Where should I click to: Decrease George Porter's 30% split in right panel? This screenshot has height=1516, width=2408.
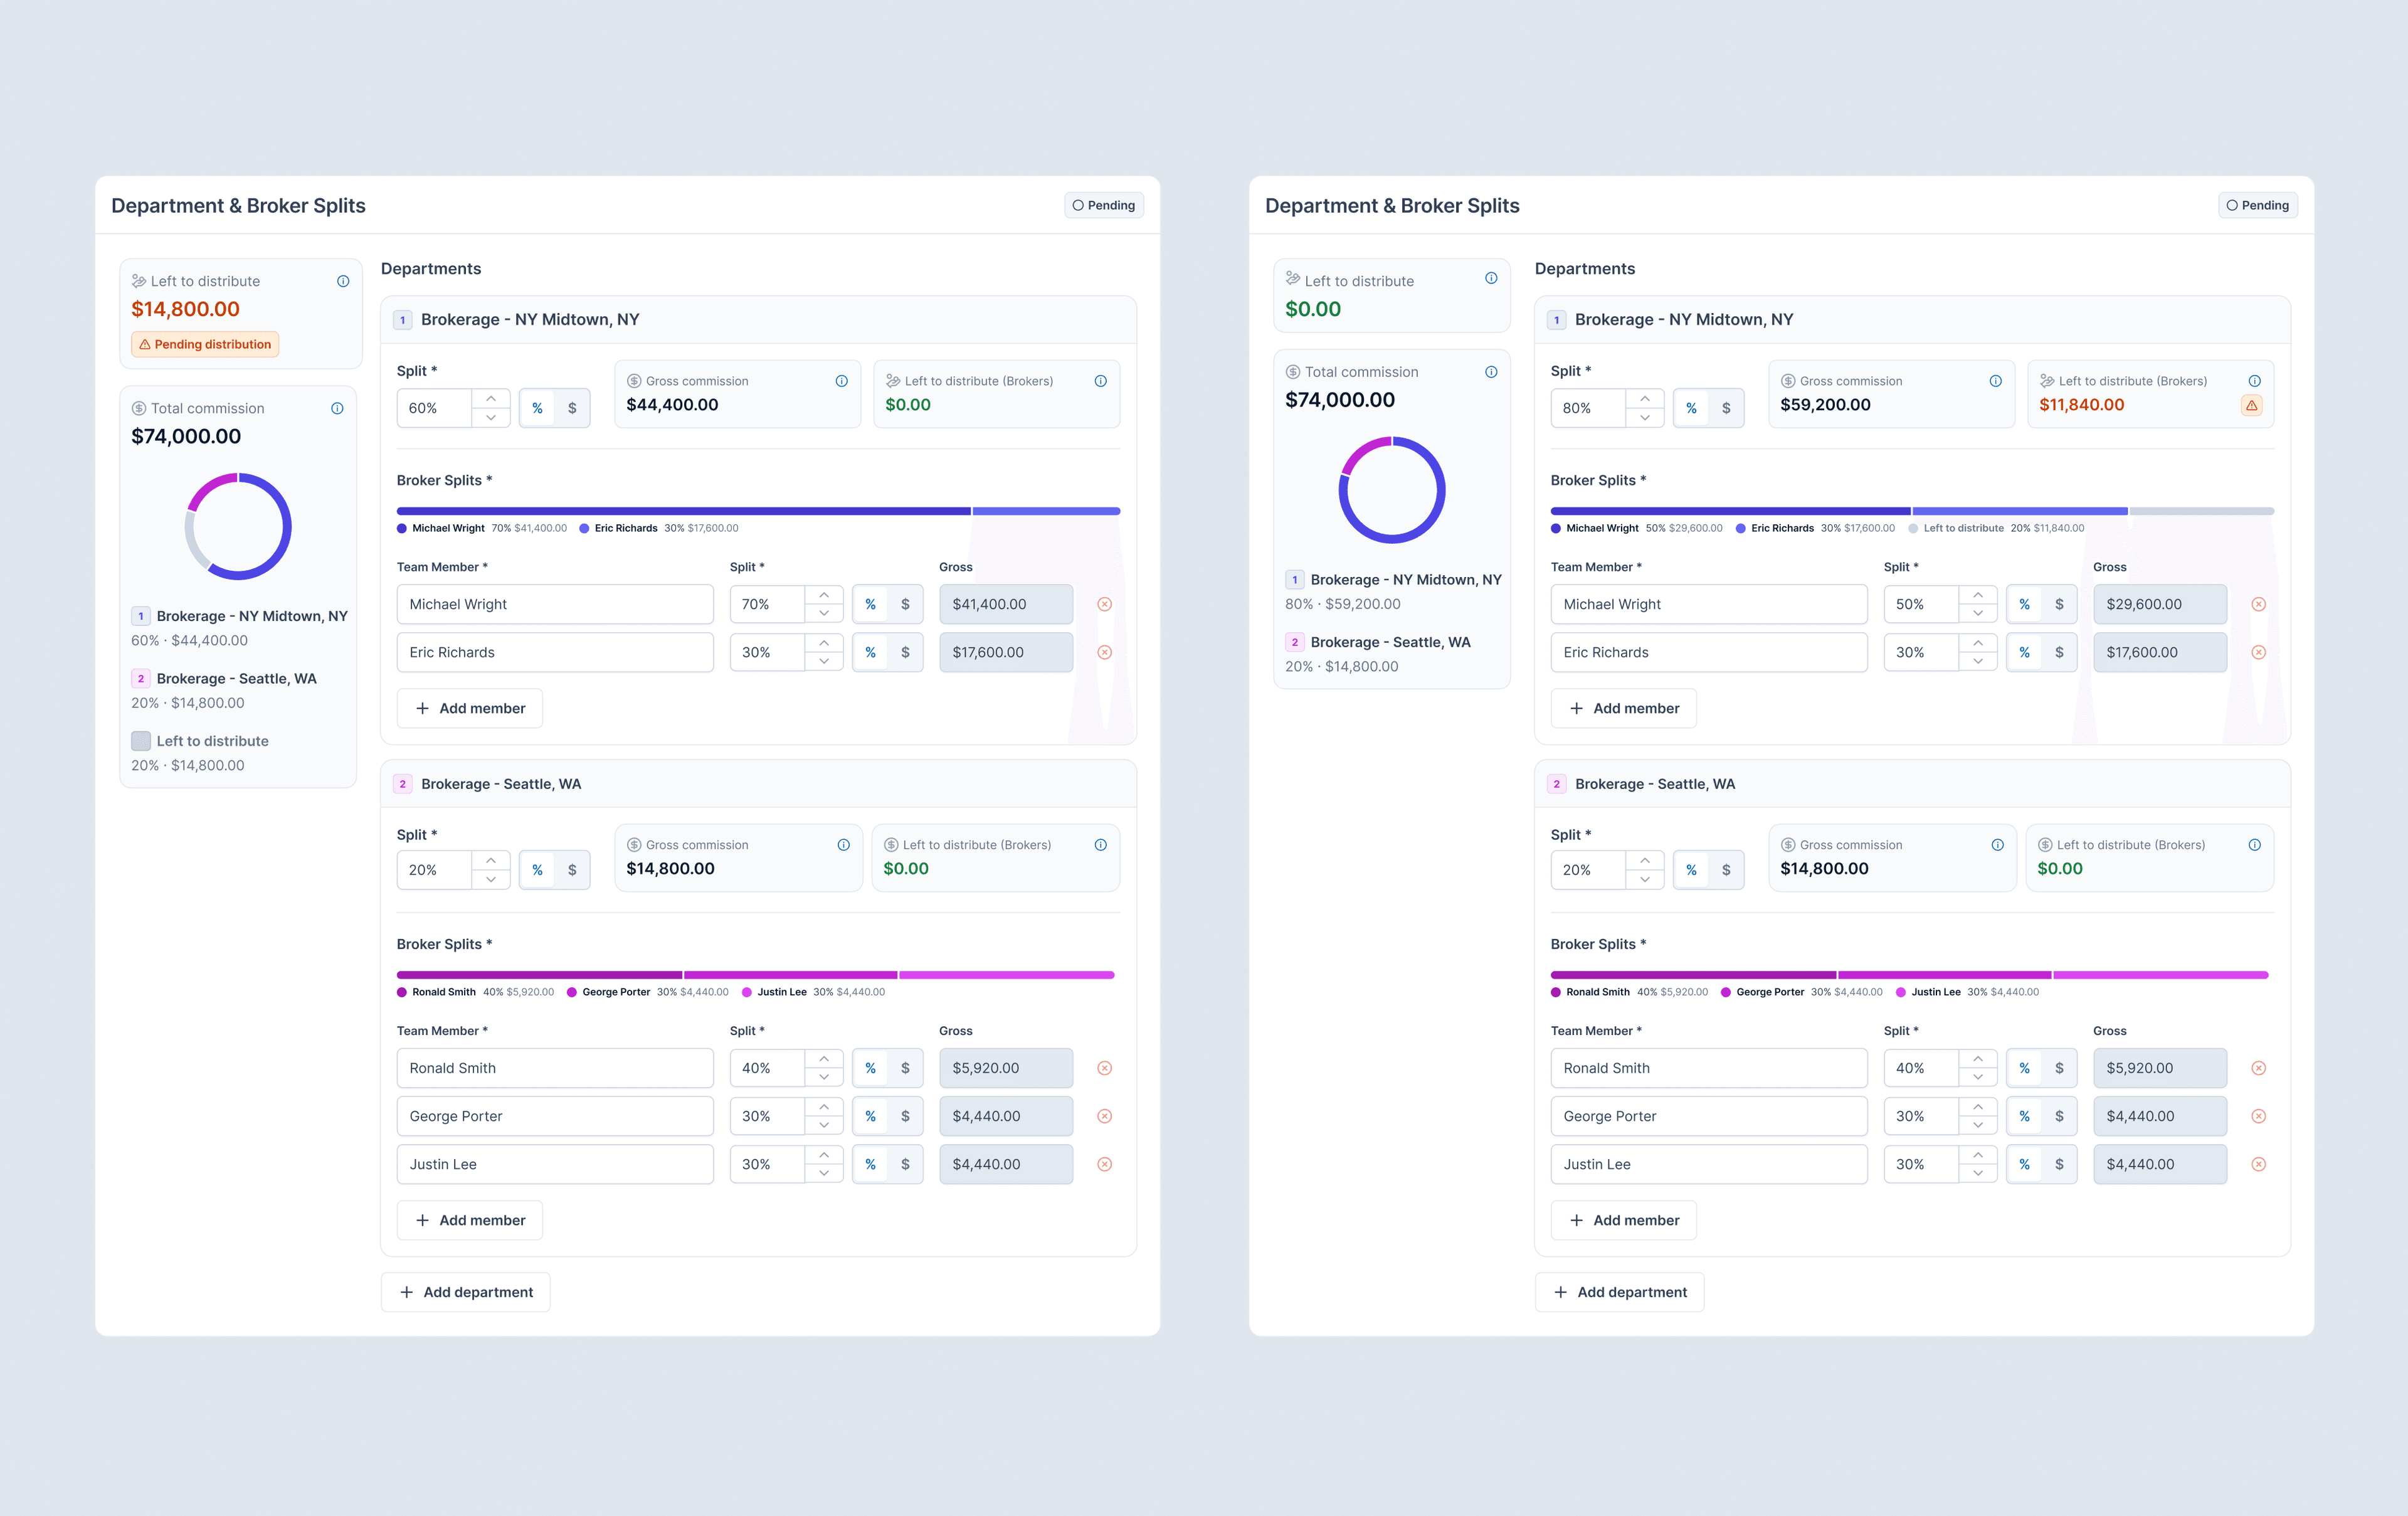coord(1978,1126)
